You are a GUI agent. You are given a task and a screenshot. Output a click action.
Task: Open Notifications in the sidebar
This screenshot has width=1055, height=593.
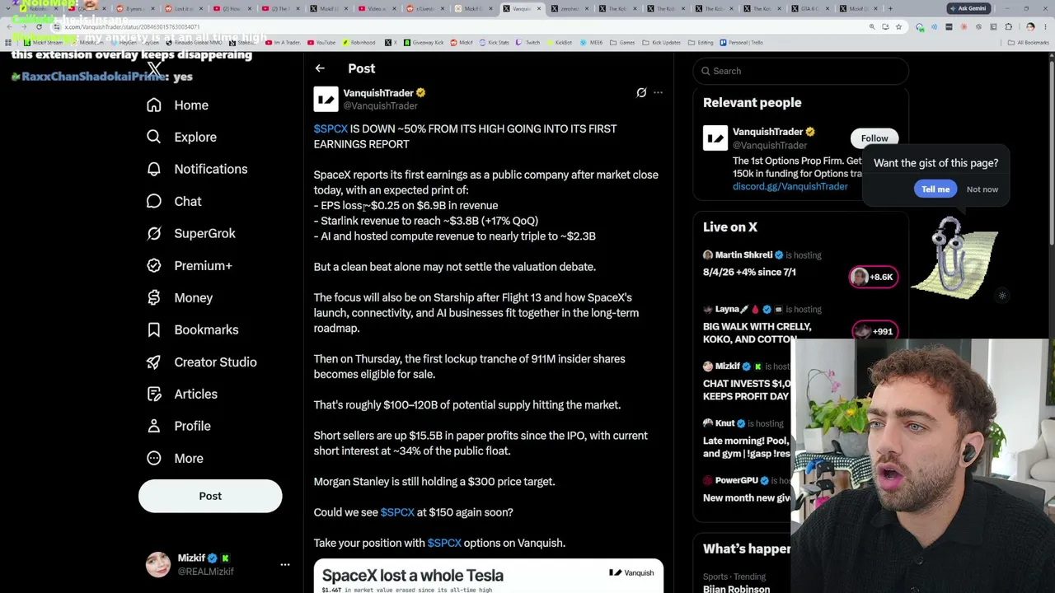tap(197, 169)
